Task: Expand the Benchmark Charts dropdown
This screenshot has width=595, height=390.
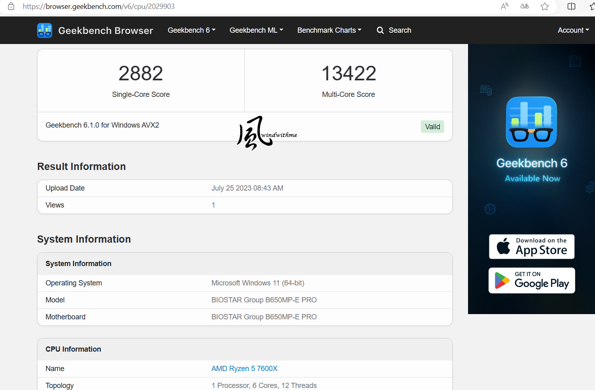Action: pos(329,30)
